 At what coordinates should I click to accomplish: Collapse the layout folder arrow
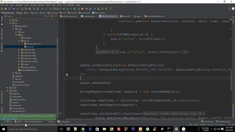coord(19,41)
